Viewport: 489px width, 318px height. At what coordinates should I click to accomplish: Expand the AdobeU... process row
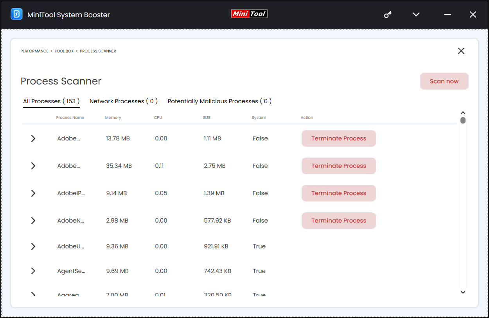(33, 246)
